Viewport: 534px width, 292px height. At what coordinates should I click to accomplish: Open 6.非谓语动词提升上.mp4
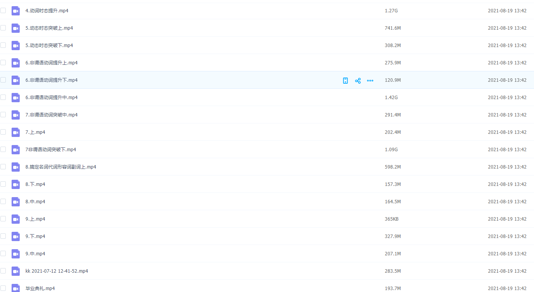pos(51,63)
